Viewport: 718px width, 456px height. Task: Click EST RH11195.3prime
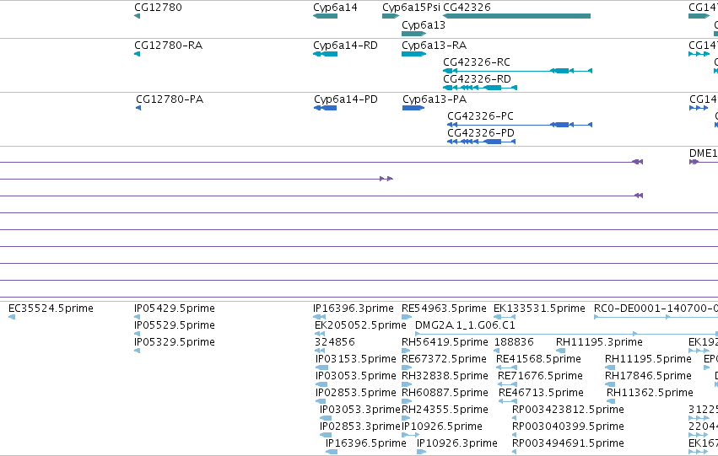599,342
